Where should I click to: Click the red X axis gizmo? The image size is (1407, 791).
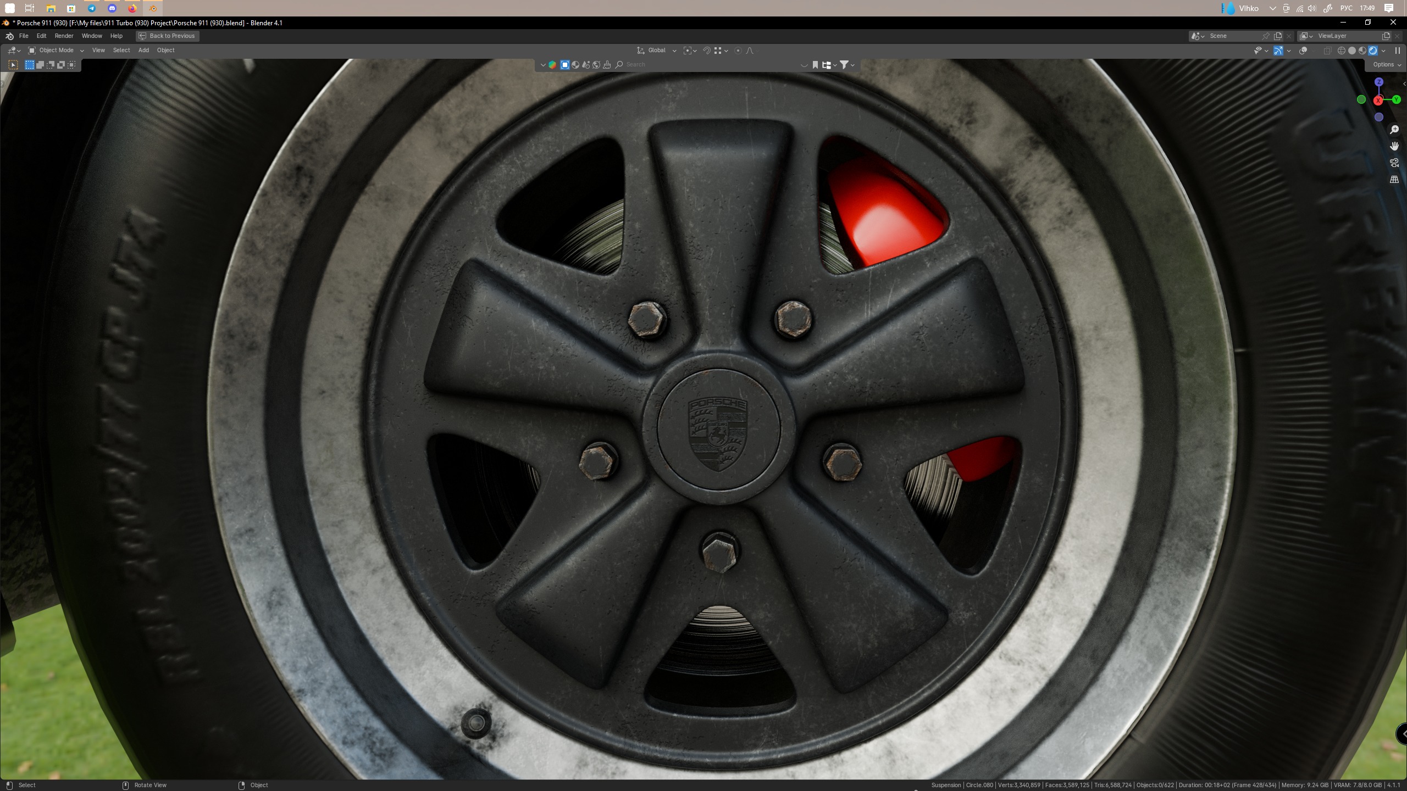[x=1378, y=101]
